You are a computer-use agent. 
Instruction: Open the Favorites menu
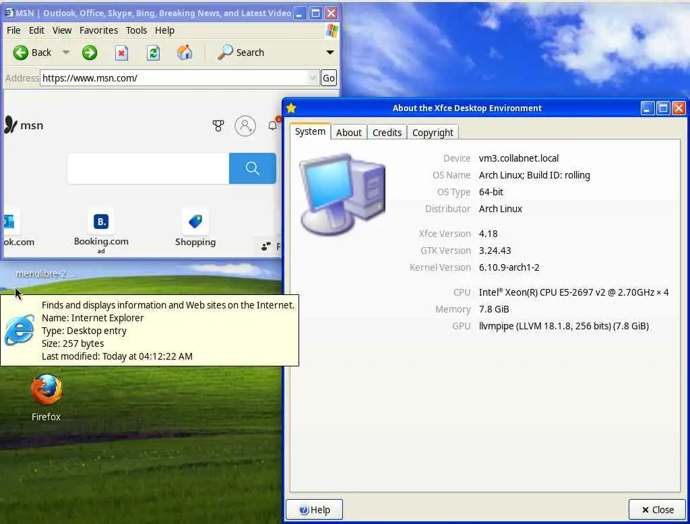point(98,30)
